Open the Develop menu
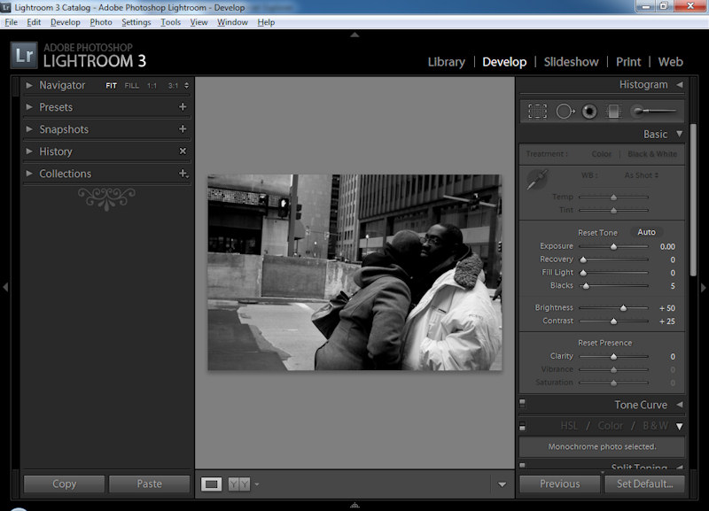 point(65,22)
